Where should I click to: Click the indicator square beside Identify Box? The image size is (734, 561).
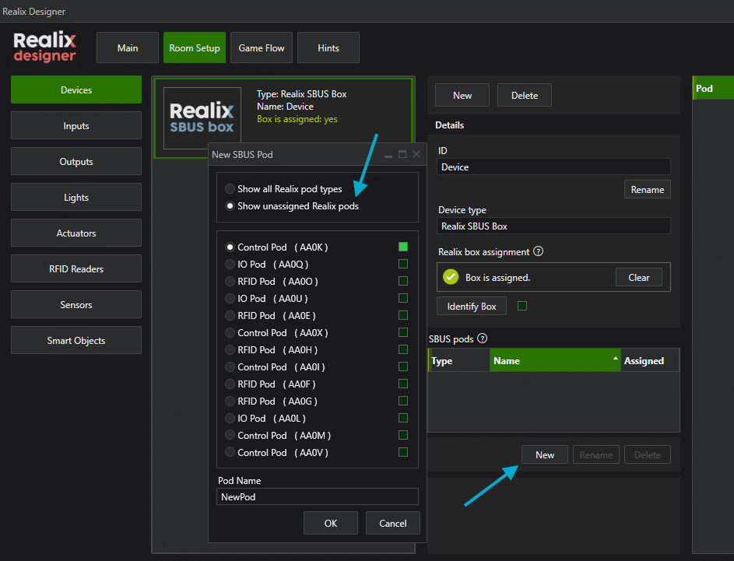(522, 306)
